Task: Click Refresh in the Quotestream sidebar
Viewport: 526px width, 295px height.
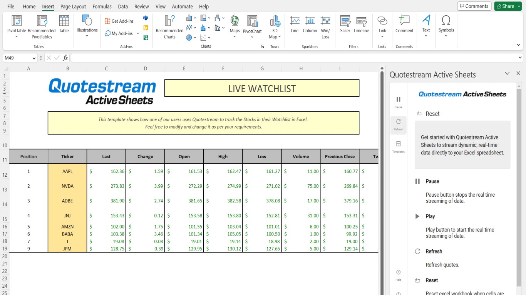Action: tap(399, 124)
